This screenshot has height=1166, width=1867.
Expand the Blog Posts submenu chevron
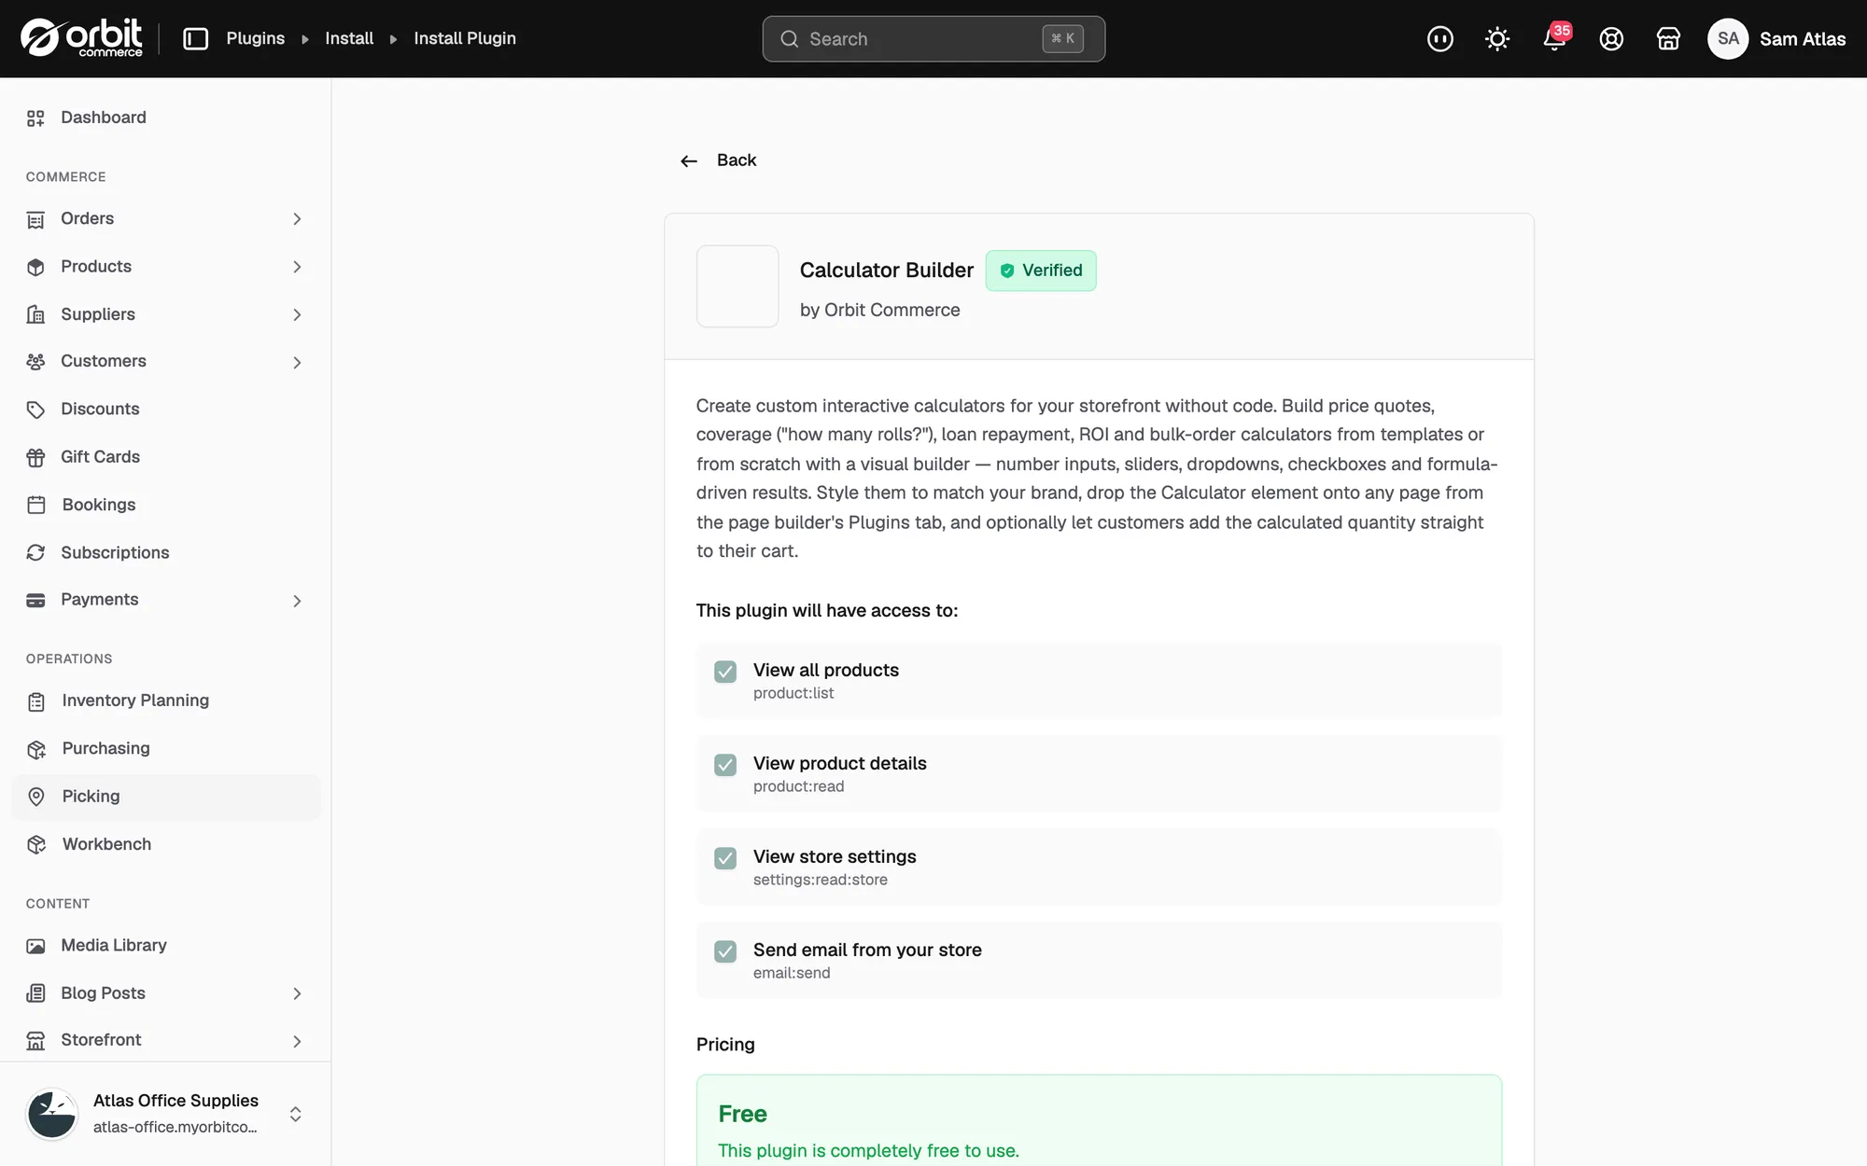(x=297, y=994)
